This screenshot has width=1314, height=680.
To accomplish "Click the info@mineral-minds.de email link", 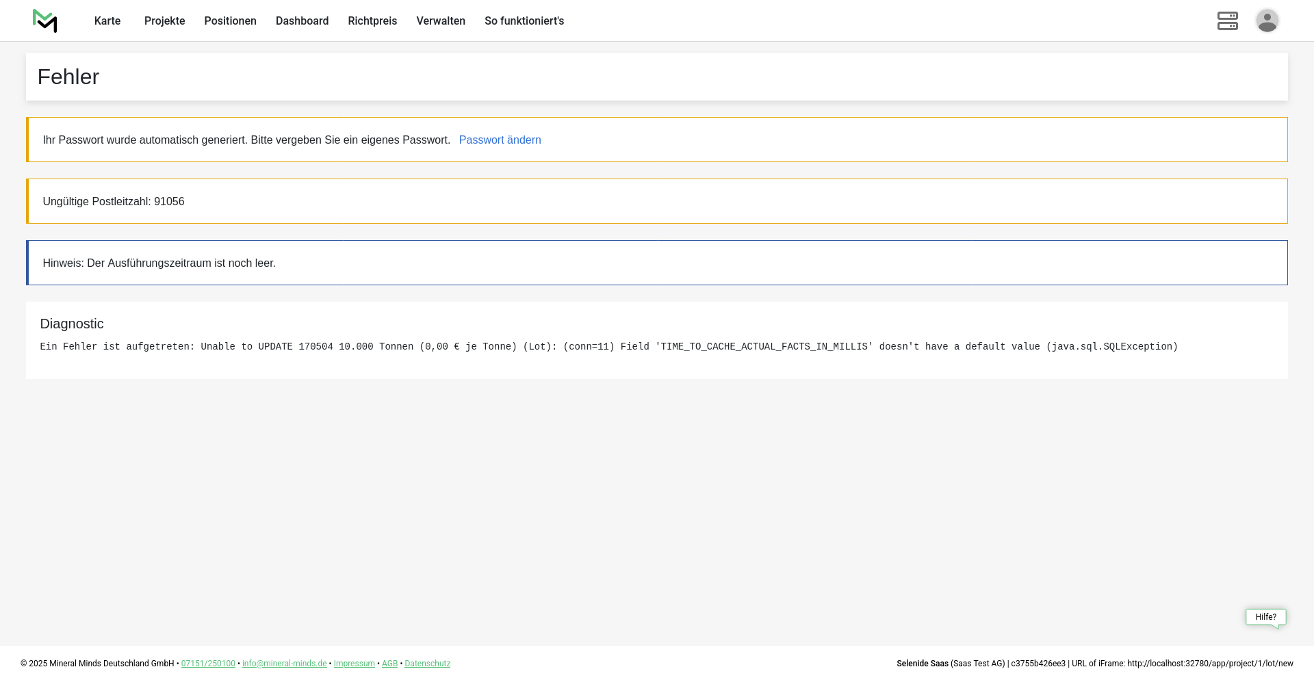I will [284, 664].
